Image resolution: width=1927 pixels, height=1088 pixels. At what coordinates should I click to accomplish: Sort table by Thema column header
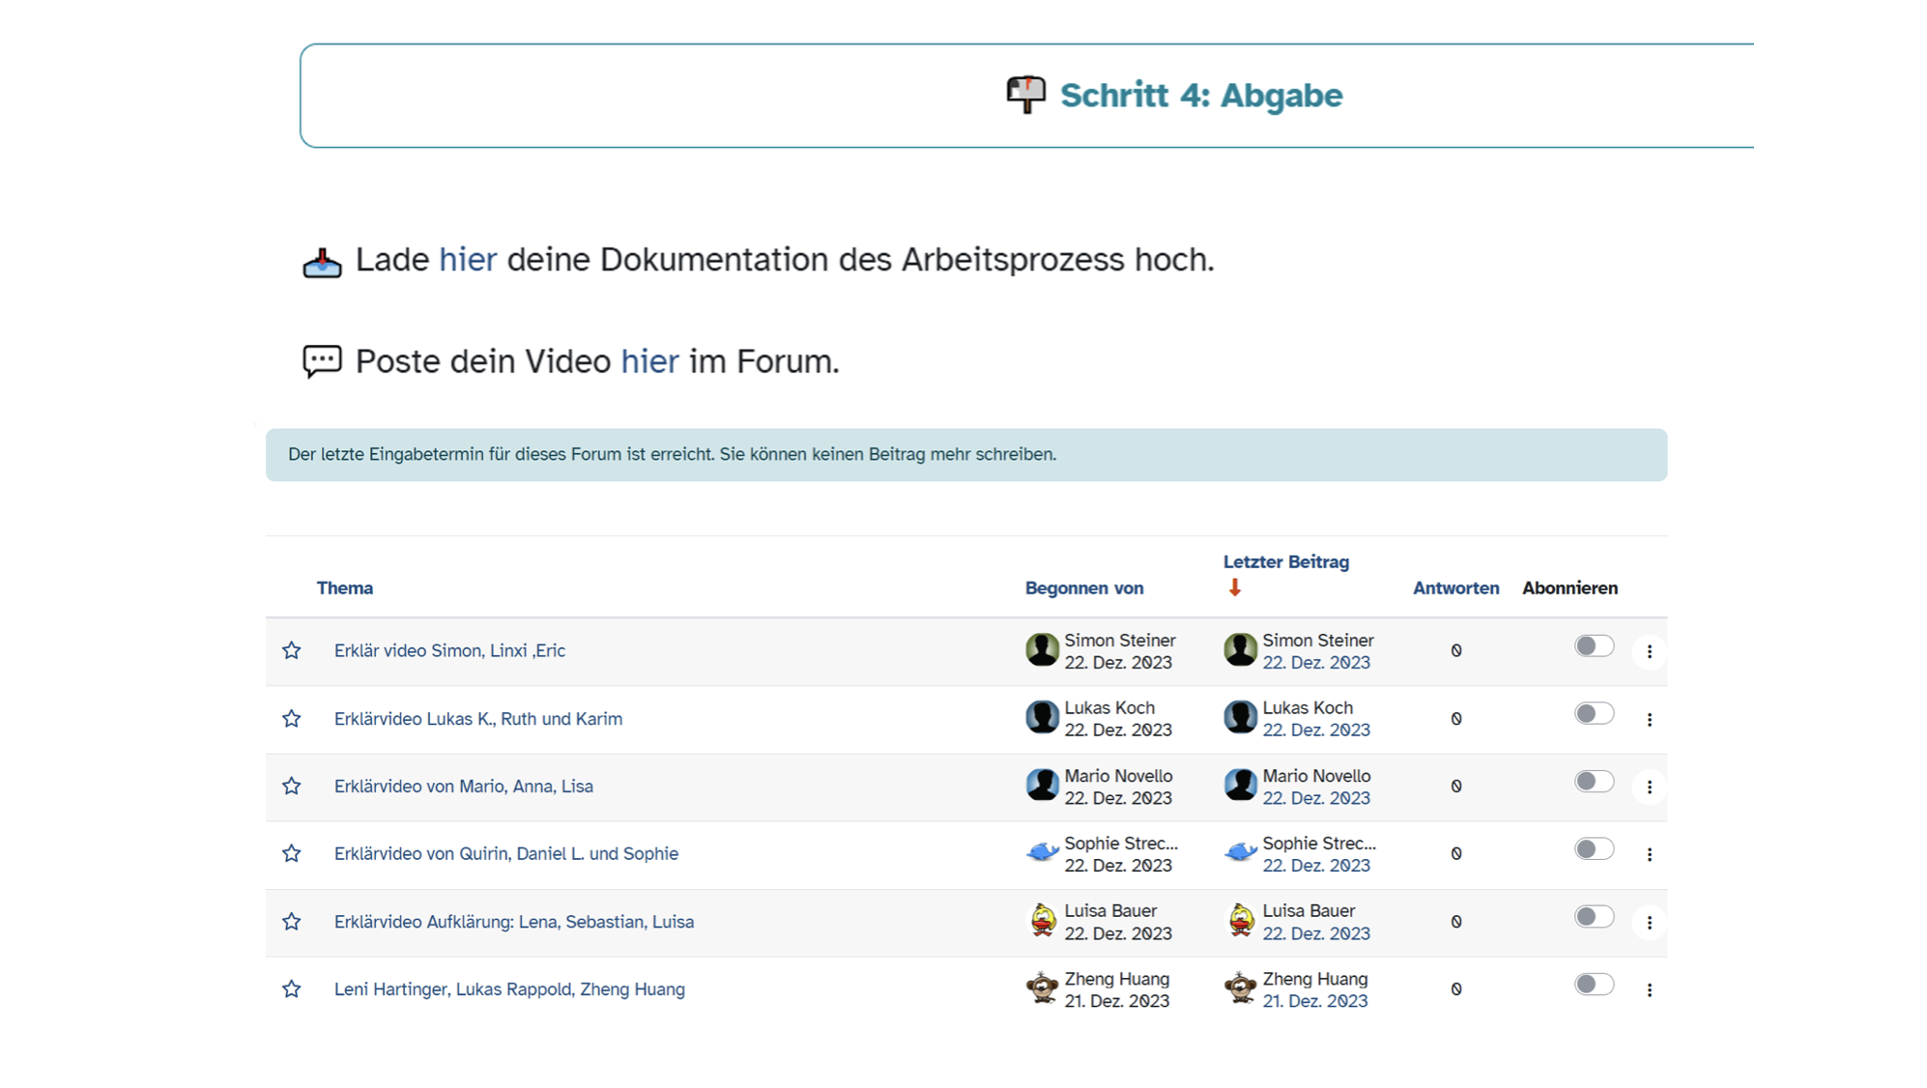pos(344,587)
